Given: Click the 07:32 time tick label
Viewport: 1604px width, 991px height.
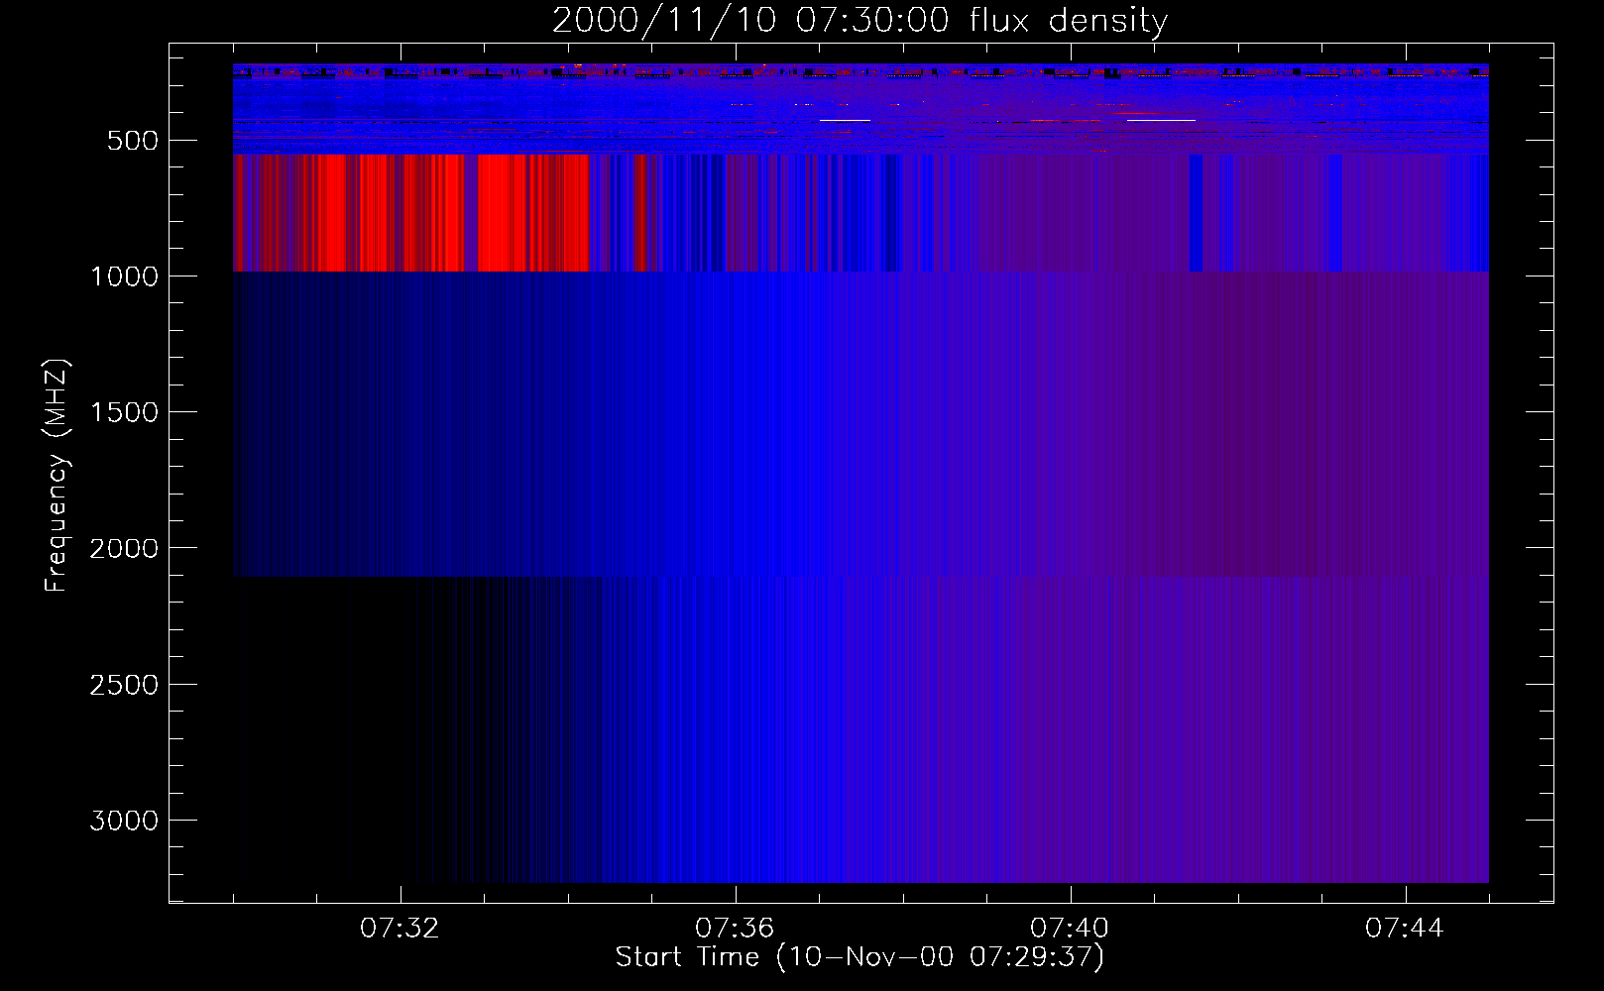Looking at the screenshot, I should tap(400, 929).
